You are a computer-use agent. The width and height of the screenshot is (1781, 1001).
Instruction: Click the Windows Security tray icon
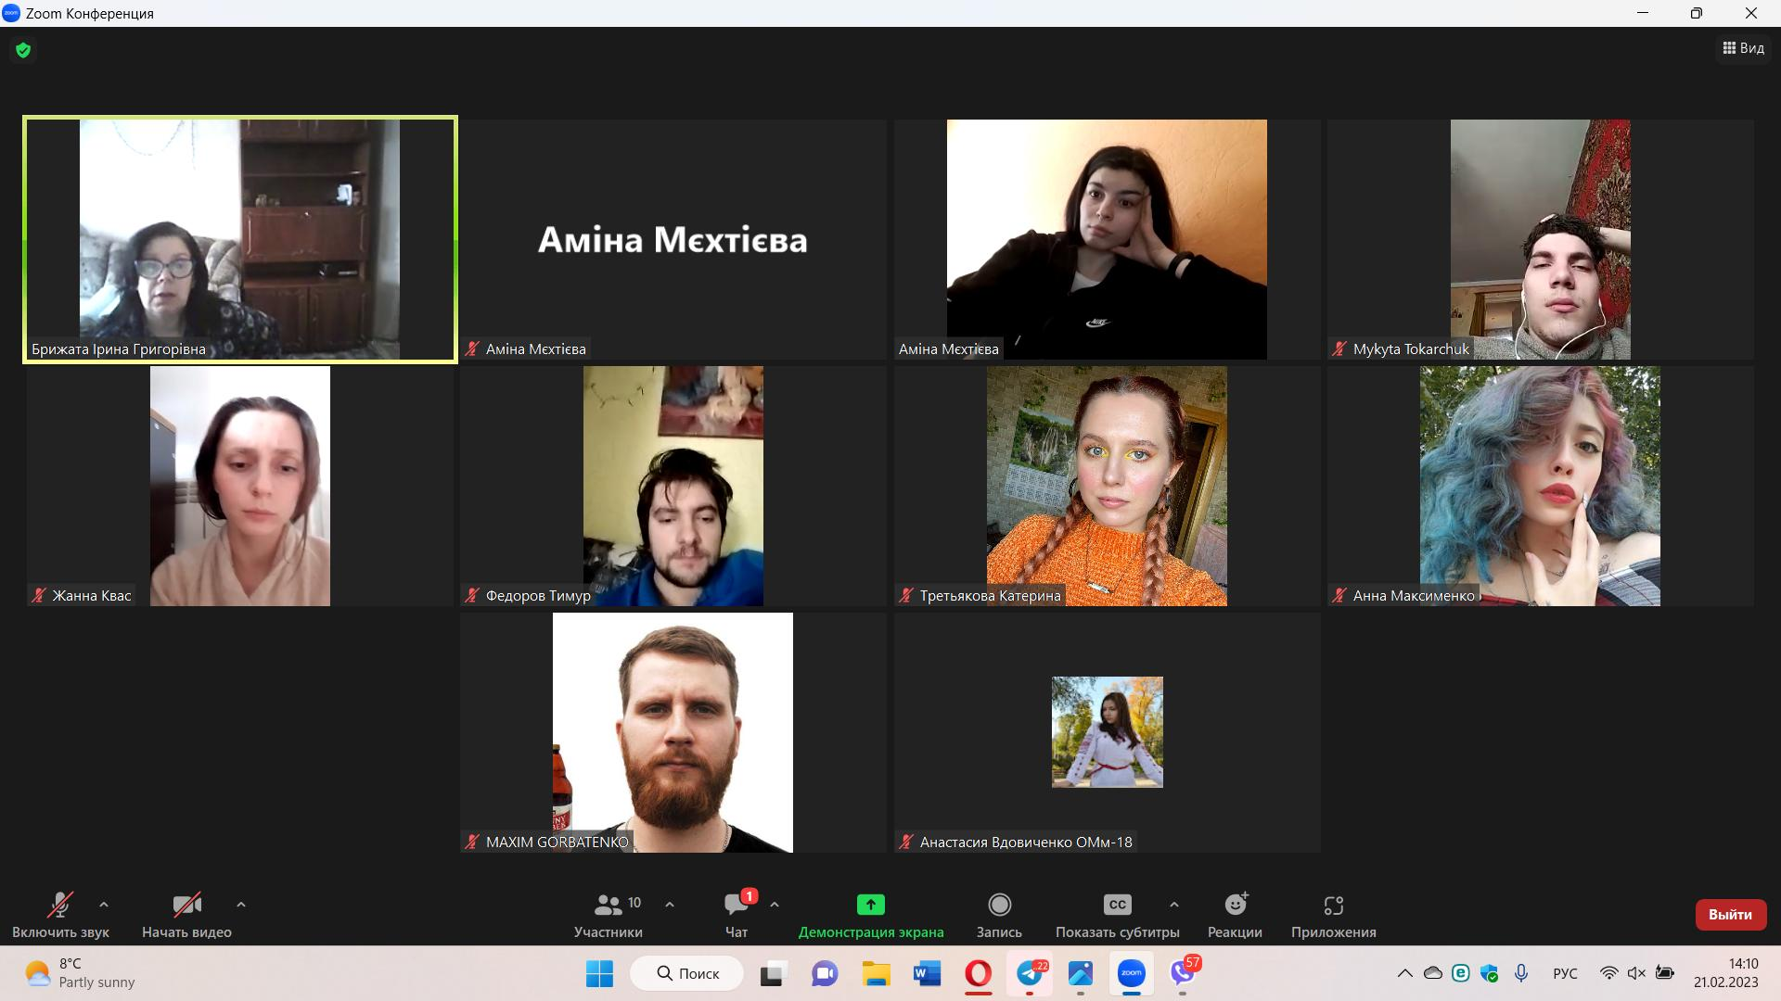click(x=1490, y=973)
